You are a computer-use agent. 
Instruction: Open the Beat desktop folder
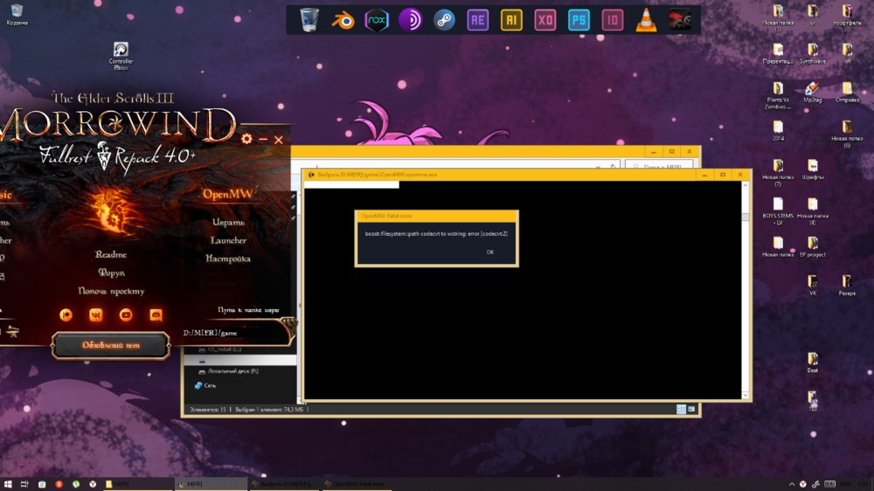tap(813, 363)
